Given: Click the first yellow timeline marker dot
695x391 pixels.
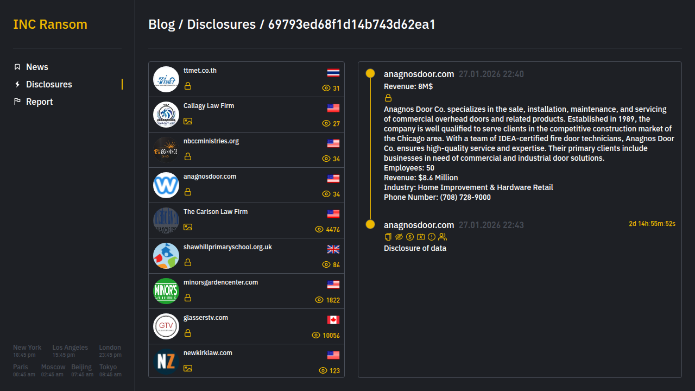Looking at the screenshot, I should click(x=370, y=73).
